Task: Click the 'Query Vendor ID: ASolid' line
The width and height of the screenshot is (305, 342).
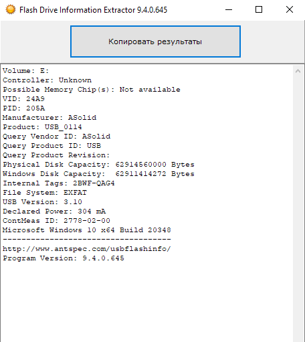Action: (x=56, y=137)
